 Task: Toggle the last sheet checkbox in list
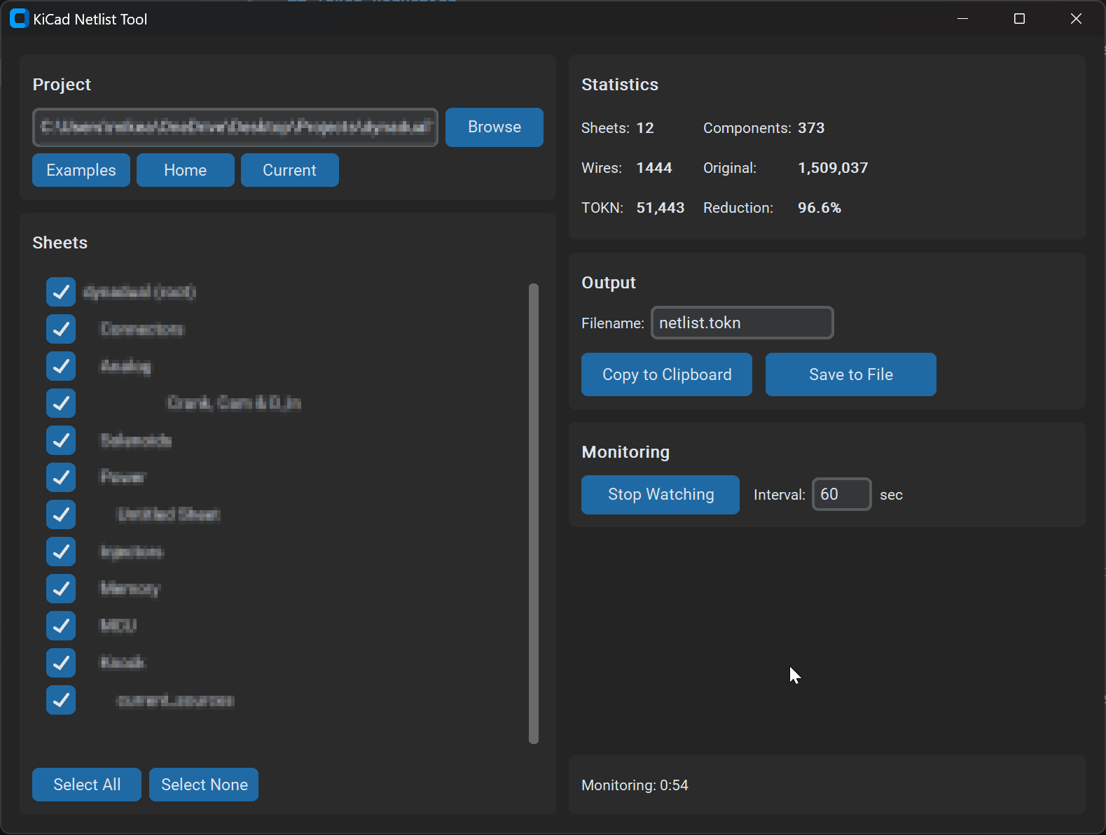(x=61, y=700)
